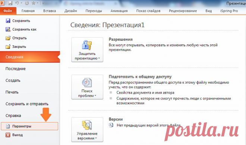Switch to the Главная ribbon tab

(28, 11)
